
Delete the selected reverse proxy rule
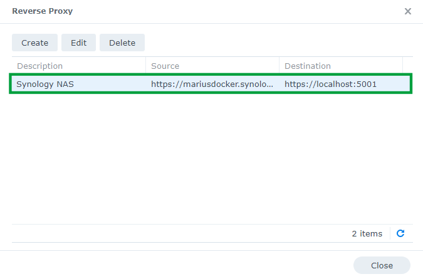[x=122, y=43]
